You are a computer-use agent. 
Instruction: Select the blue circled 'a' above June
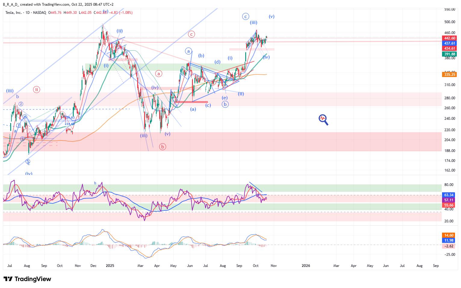pyautogui.click(x=188, y=51)
